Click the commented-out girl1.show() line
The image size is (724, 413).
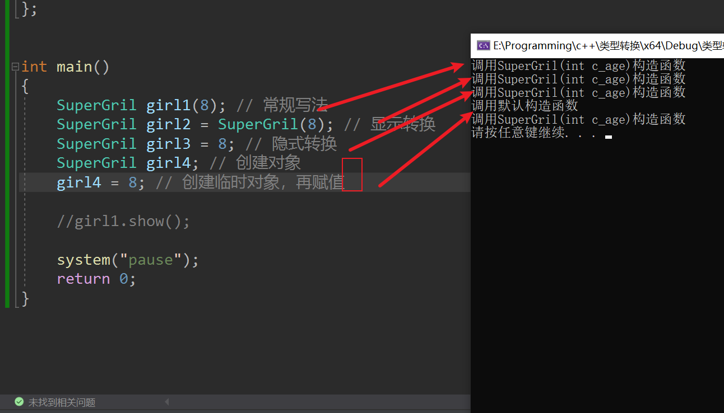tap(123, 220)
